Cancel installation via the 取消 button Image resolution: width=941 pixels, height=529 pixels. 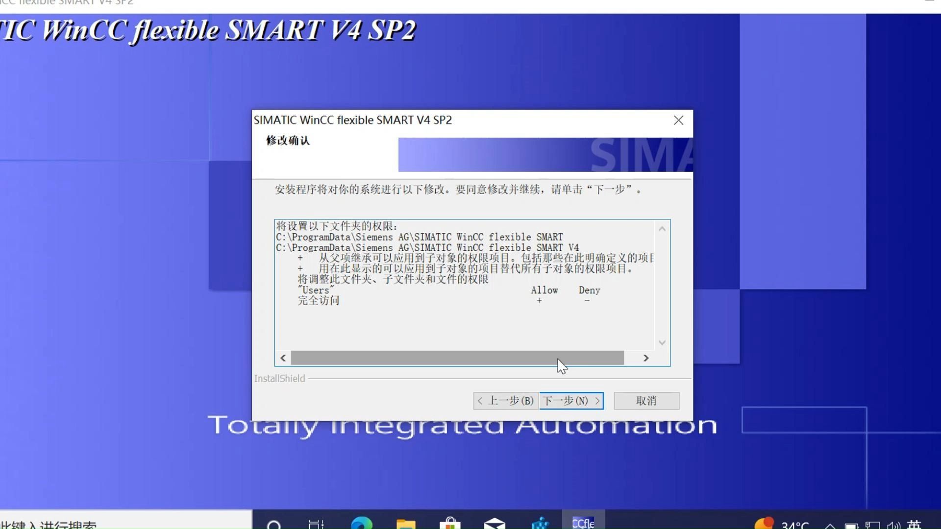[x=646, y=401]
